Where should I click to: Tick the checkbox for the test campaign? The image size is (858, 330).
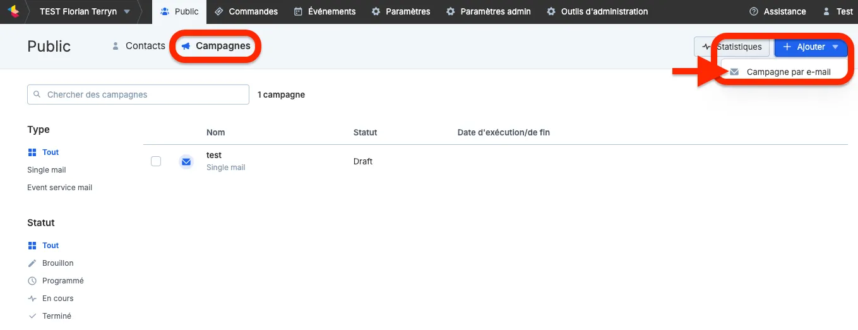tap(156, 161)
